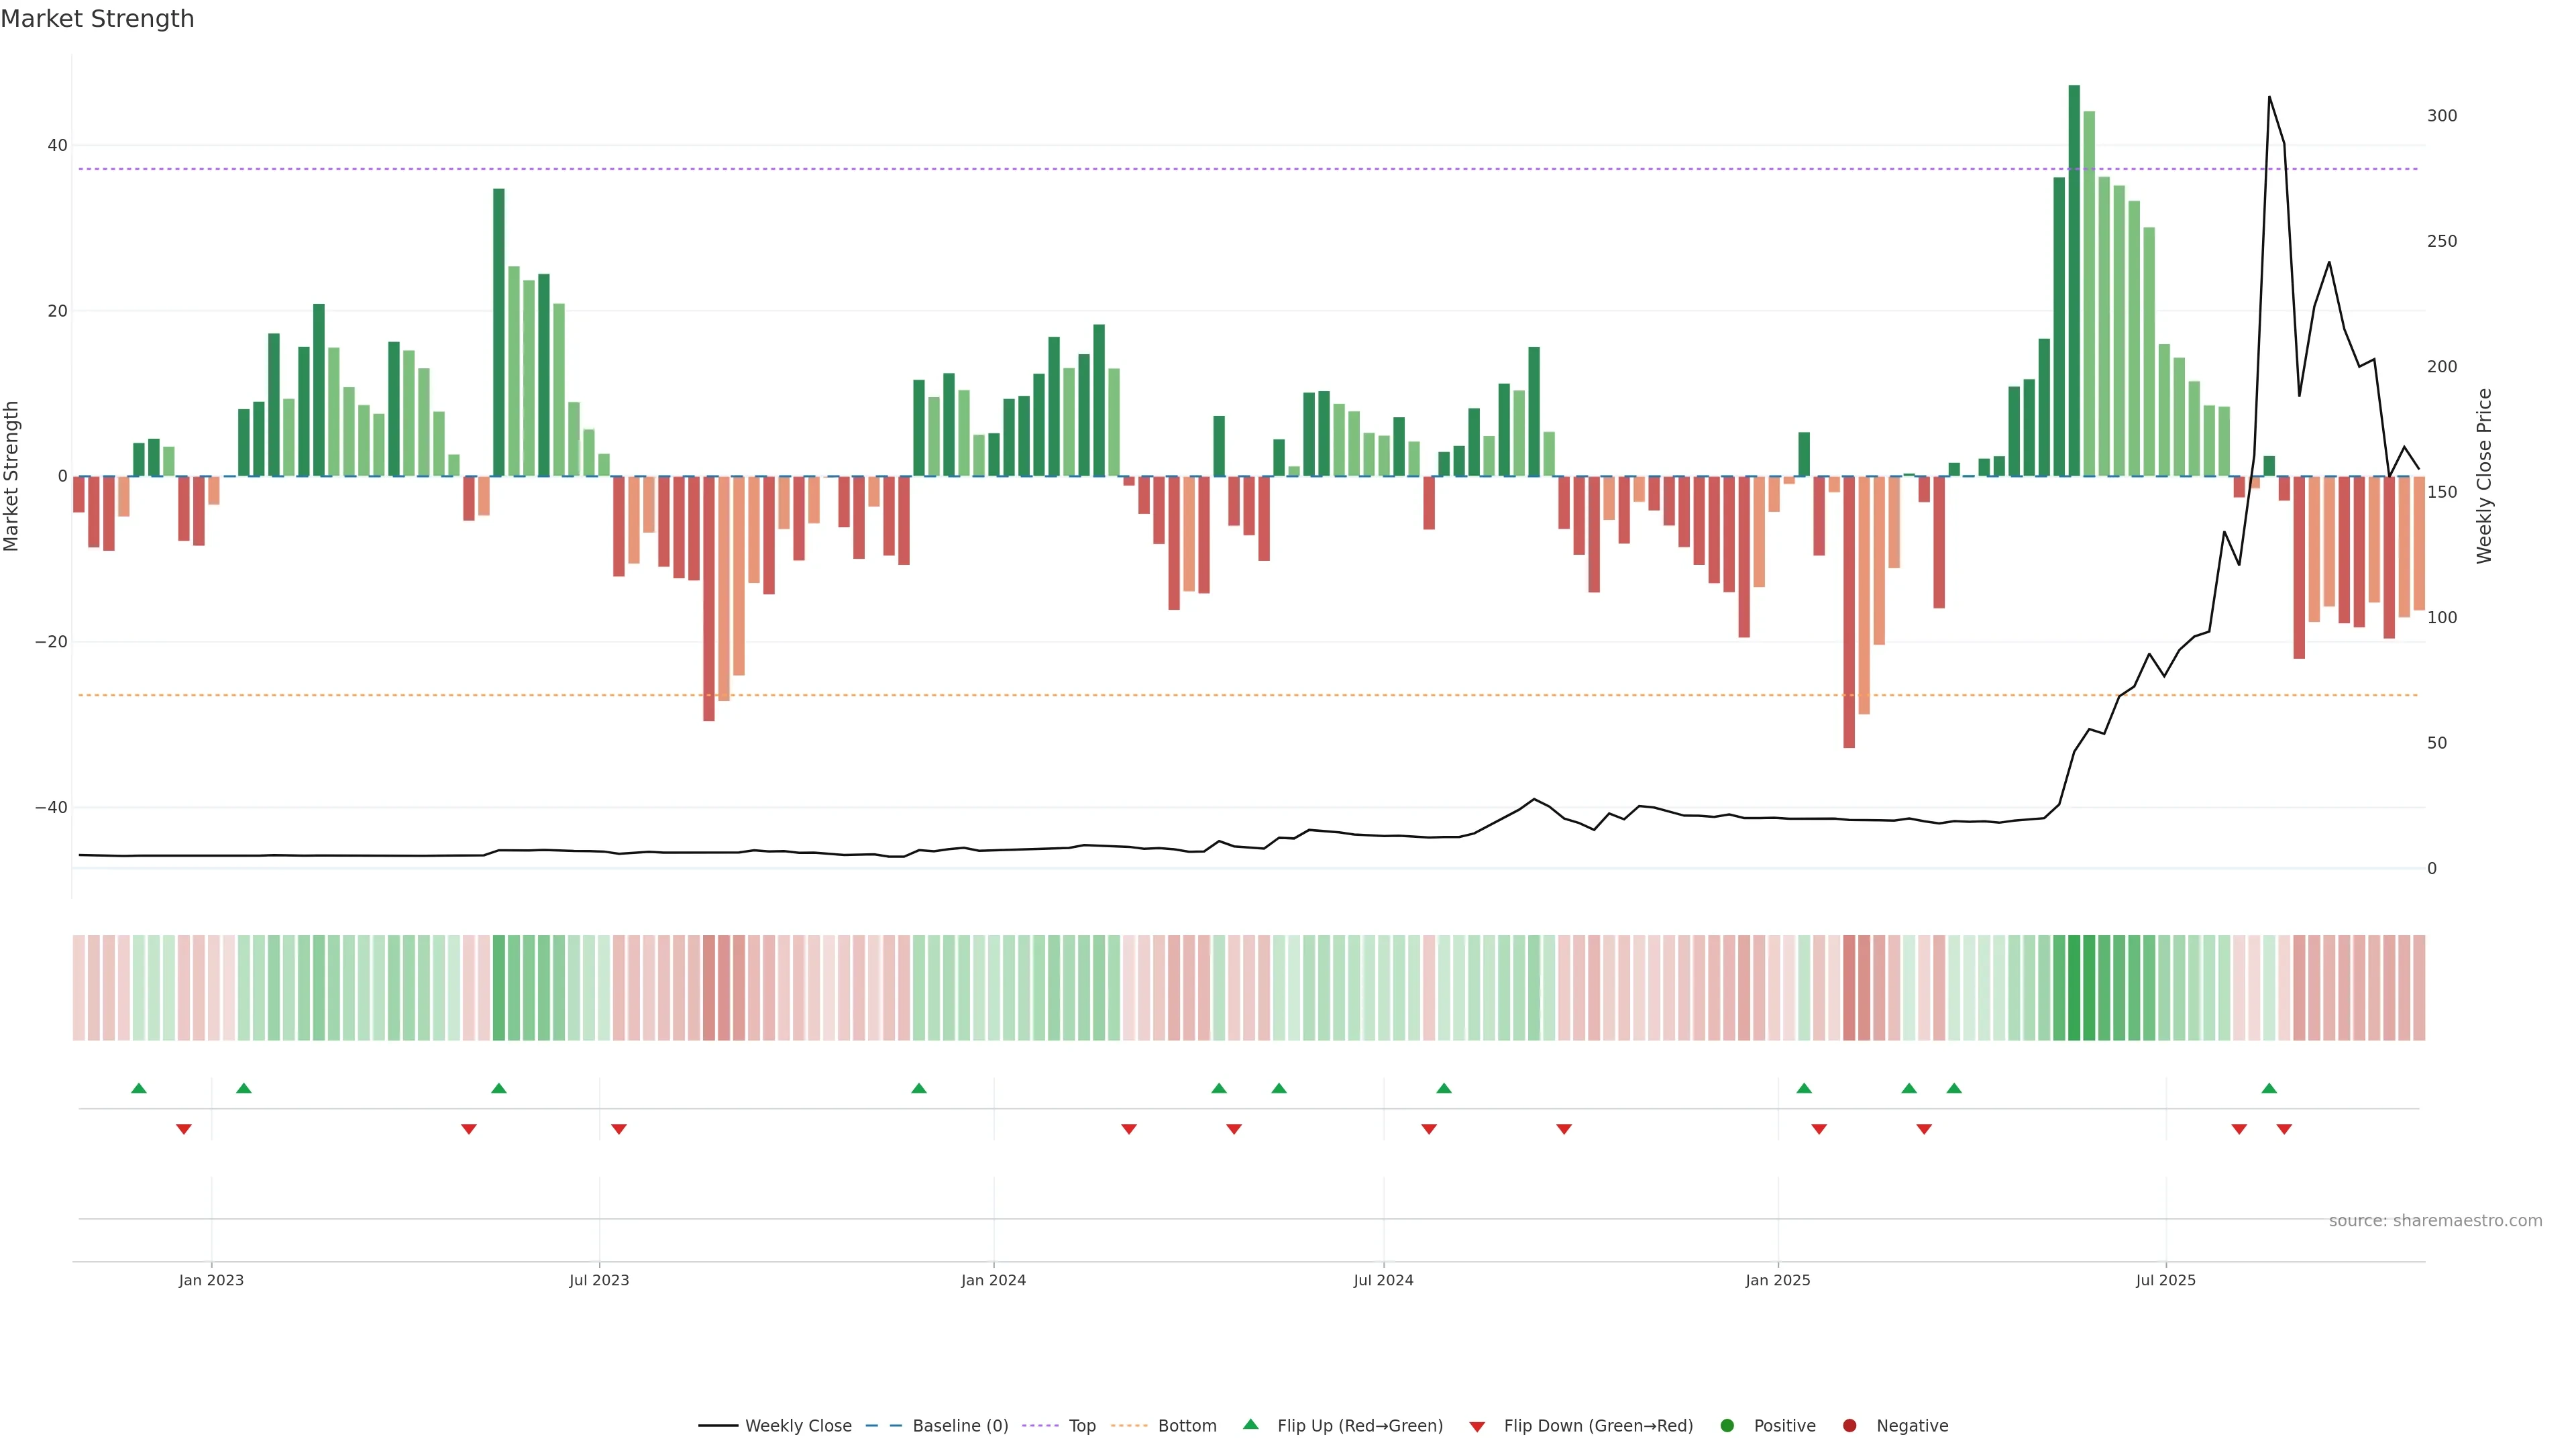Screen dimensions: 2576x1449
Task: Click the Flip Down red triangle legend icon
Action: tap(1477, 1426)
